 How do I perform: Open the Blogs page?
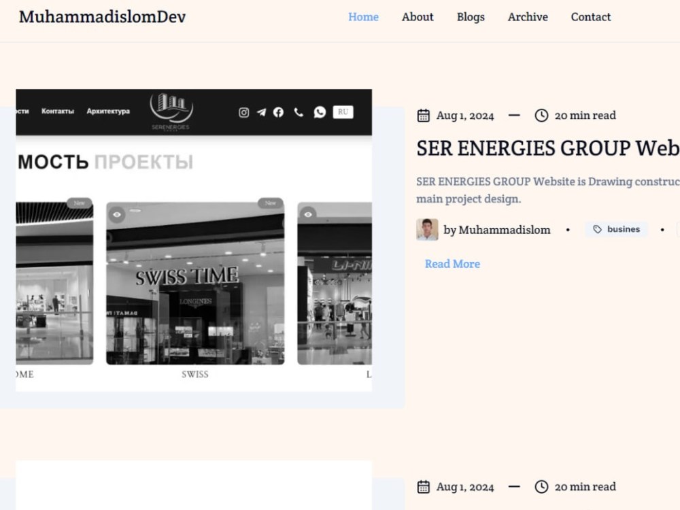(471, 17)
